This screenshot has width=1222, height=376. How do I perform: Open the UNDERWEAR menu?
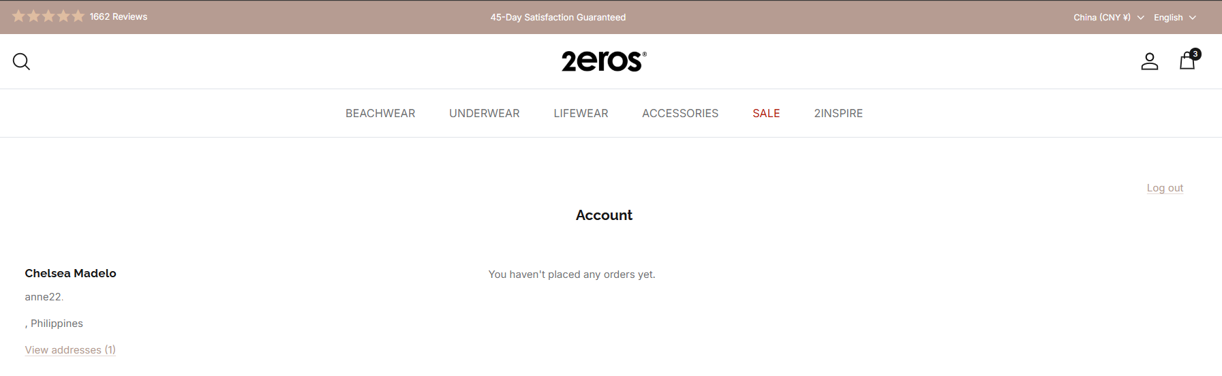coord(485,114)
